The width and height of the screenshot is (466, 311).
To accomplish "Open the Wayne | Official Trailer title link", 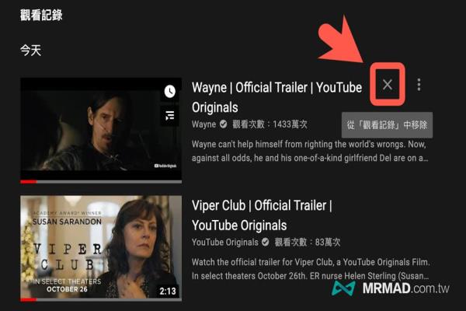I will coord(276,97).
